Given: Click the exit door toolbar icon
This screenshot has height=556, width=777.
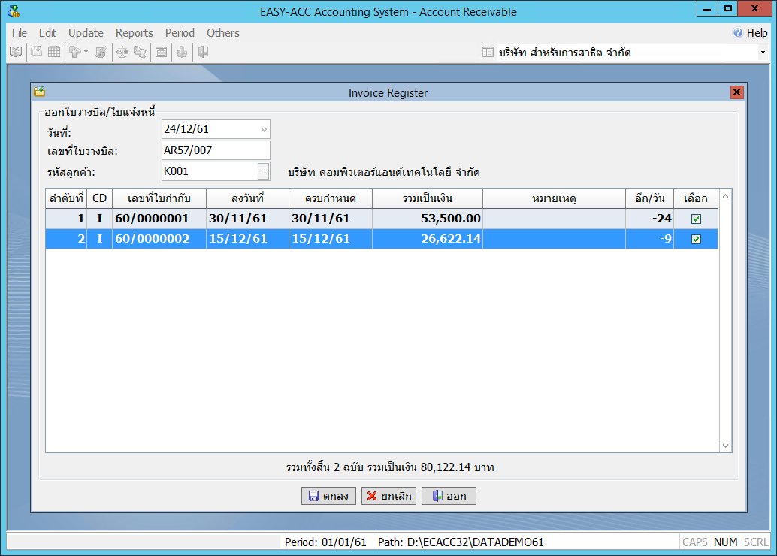Looking at the screenshot, I should coord(203,52).
